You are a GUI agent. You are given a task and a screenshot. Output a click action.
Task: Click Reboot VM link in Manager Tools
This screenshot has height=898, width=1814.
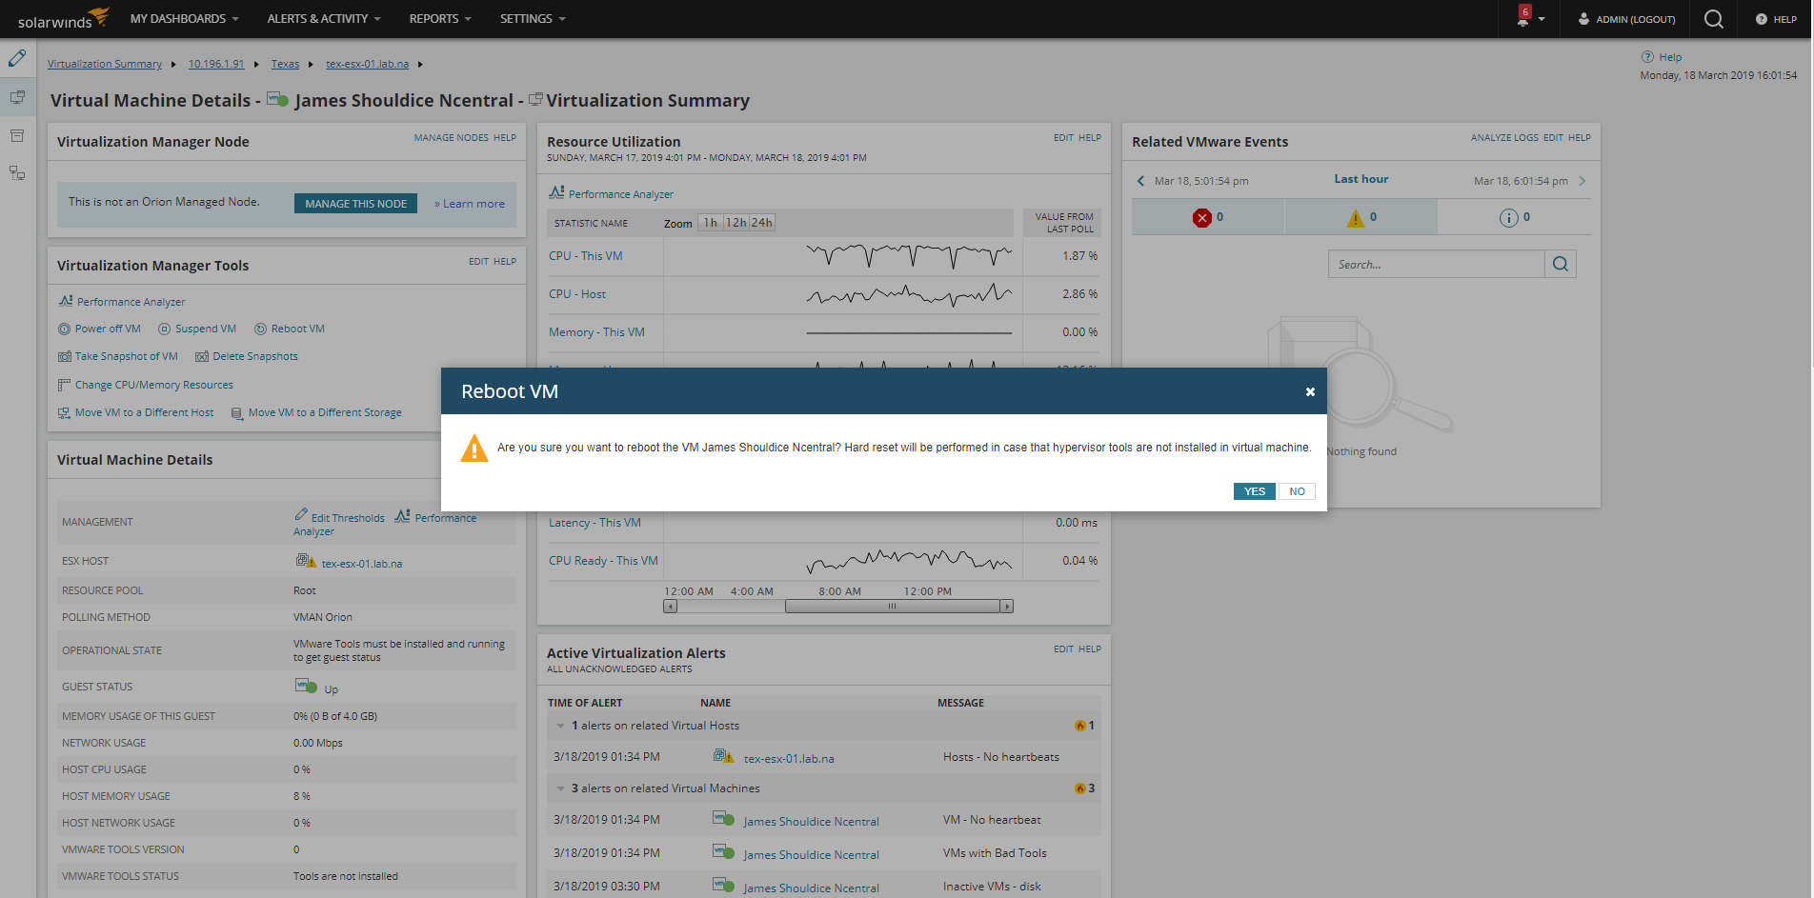(x=298, y=329)
